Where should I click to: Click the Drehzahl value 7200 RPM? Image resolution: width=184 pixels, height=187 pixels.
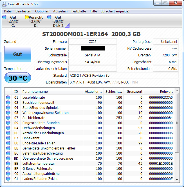pos(166,55)
